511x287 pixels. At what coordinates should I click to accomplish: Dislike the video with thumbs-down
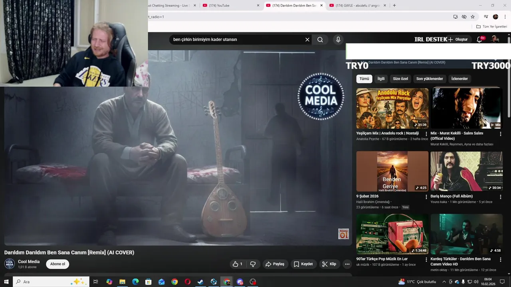pos(253,264)
